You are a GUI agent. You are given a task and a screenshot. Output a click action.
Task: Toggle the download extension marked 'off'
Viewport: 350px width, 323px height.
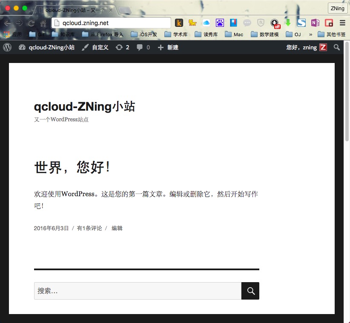(275, 23)
